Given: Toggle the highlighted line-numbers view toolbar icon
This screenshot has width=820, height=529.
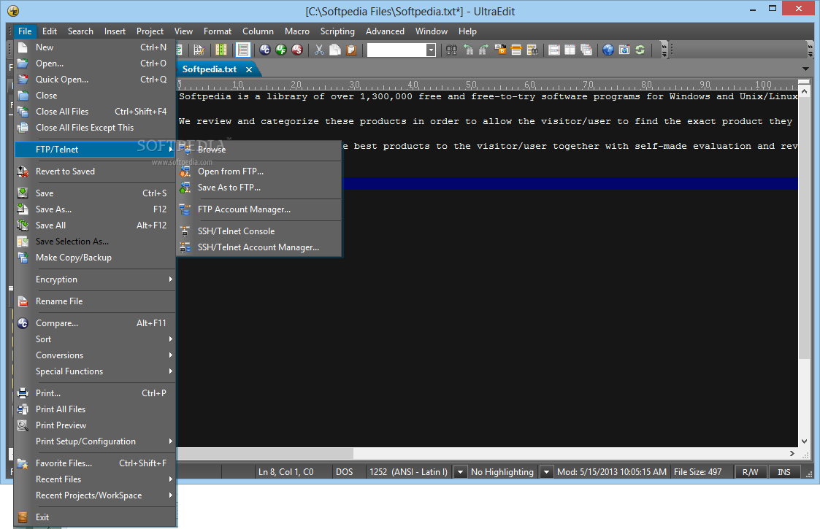Looking at the screenshot, I should coord(243,50).
